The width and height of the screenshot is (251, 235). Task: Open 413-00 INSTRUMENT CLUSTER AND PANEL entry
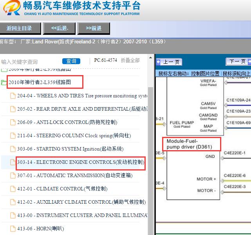(x=82, y=215)
